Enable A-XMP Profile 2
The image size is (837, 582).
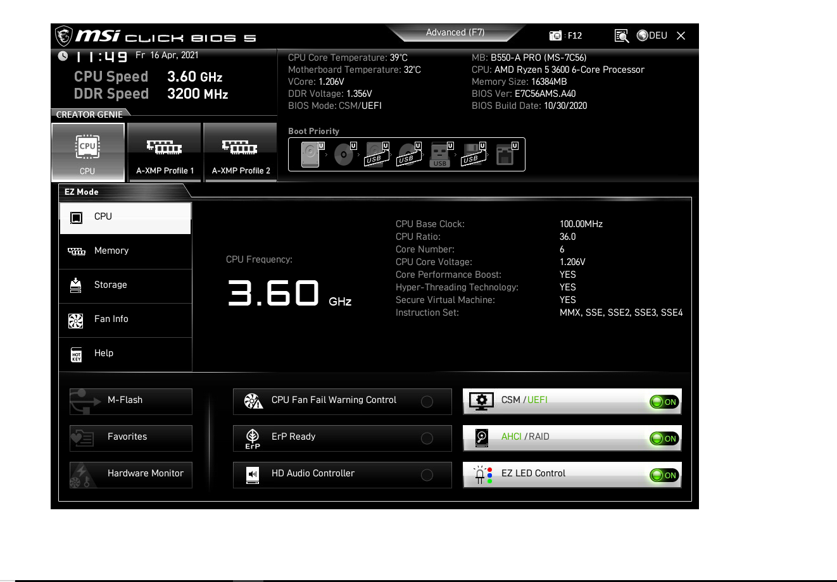pyautogui.click(x=241, y=152)
